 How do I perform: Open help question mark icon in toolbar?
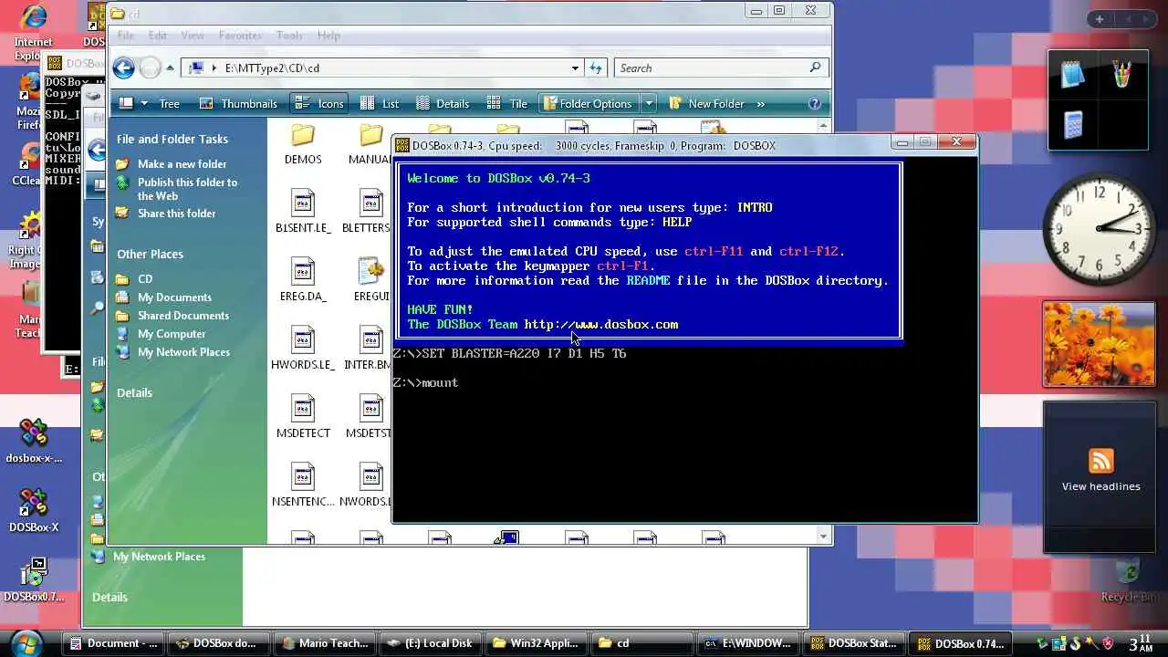point(815,103)
